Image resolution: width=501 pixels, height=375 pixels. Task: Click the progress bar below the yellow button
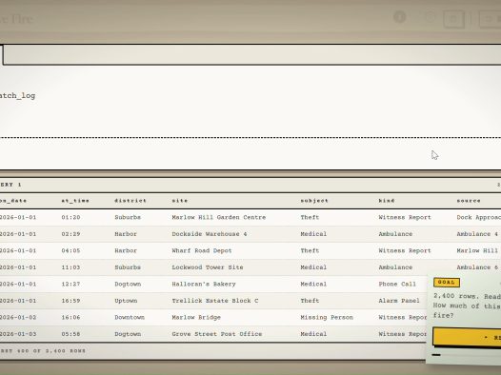pos(467,355)
